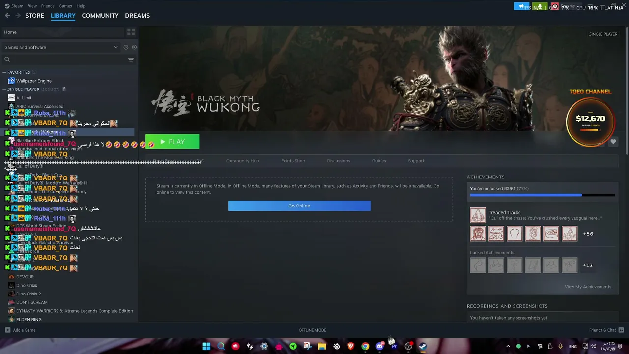
Task: Open the Guides tab
Action: tap(379, 161)
